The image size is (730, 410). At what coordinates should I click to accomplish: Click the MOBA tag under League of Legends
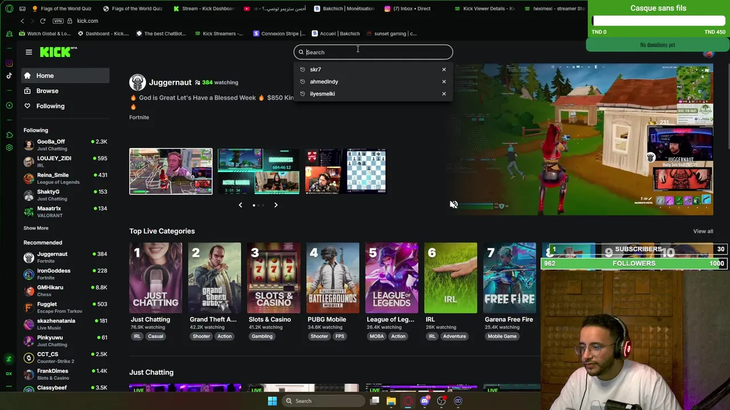377,337
